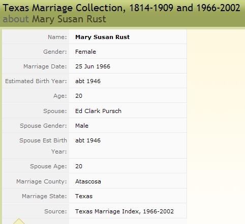
Task: Click the Texas Marriage Collection page title
Action: click(x=121, y=8)
